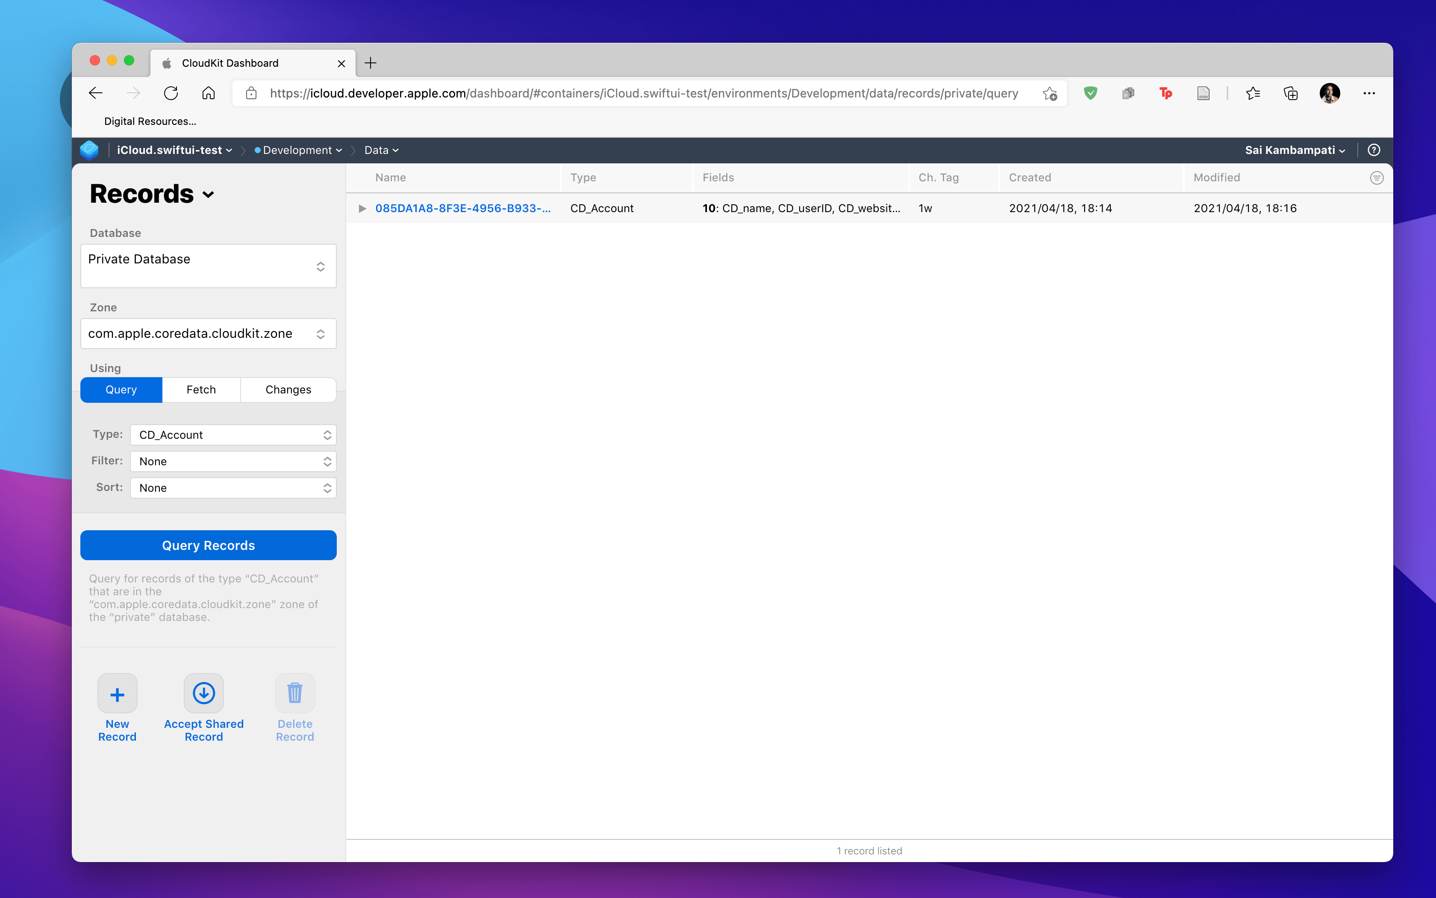1436x898 pixels.
Task: Select the Query segment under Using
Action: pos(121,390)
